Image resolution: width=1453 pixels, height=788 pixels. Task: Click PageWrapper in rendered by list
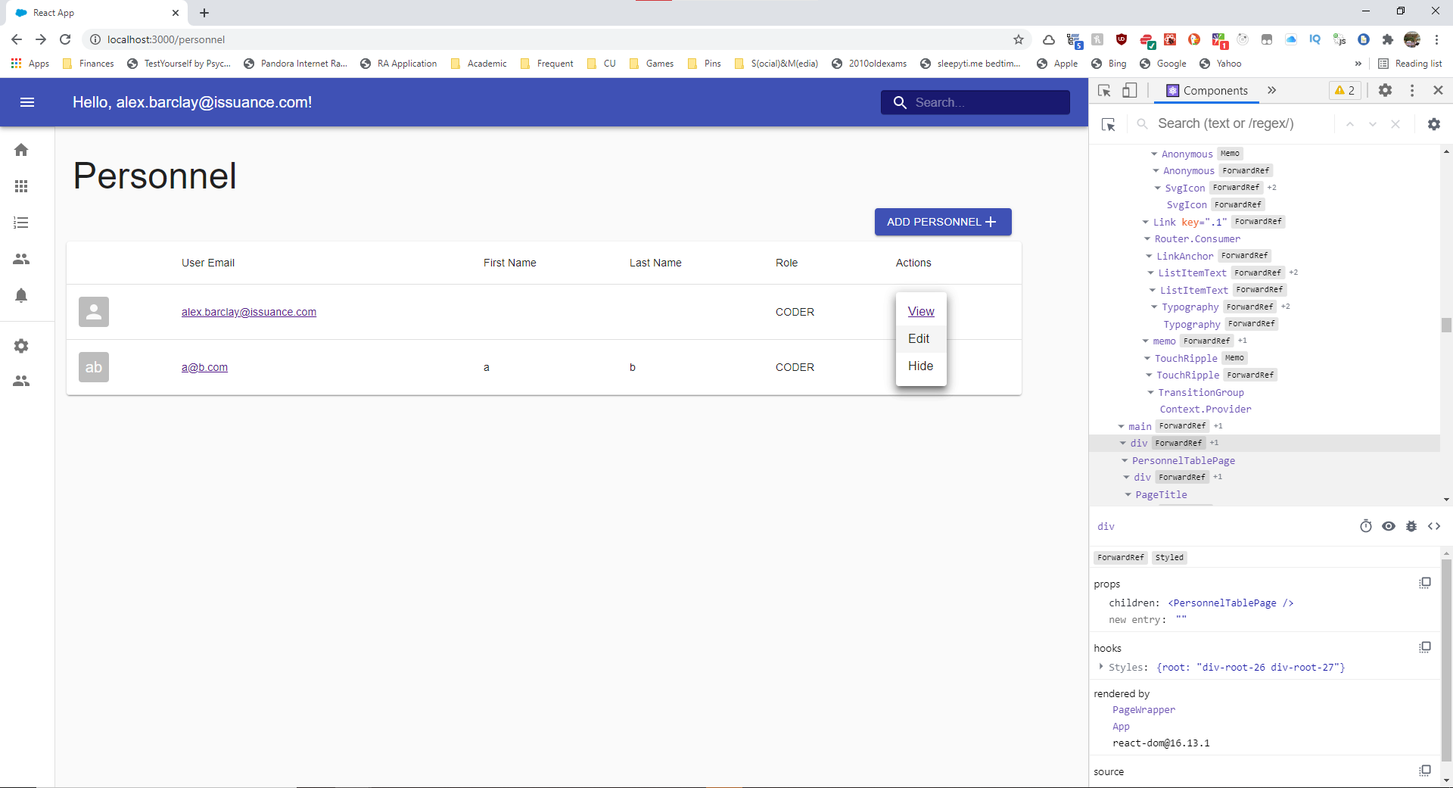[1143, 709]
